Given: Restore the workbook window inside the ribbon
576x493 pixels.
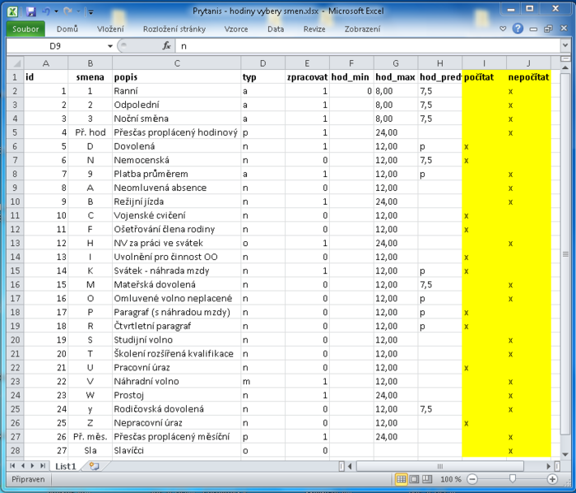Looking at the screenshot, I should pyautogui.click(x=548, y=29).
